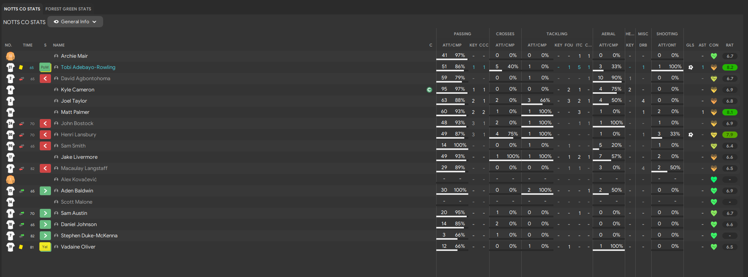
Task: Open the General Info view dropdown
Action: click(75, 22)
